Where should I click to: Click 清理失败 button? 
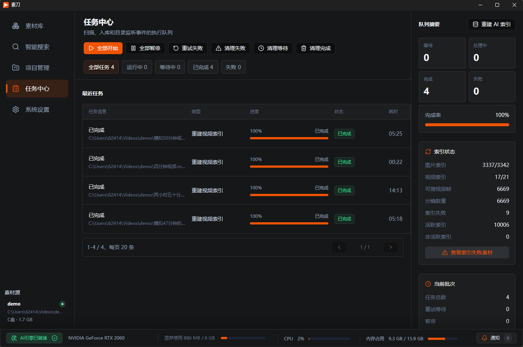point(230,48)
